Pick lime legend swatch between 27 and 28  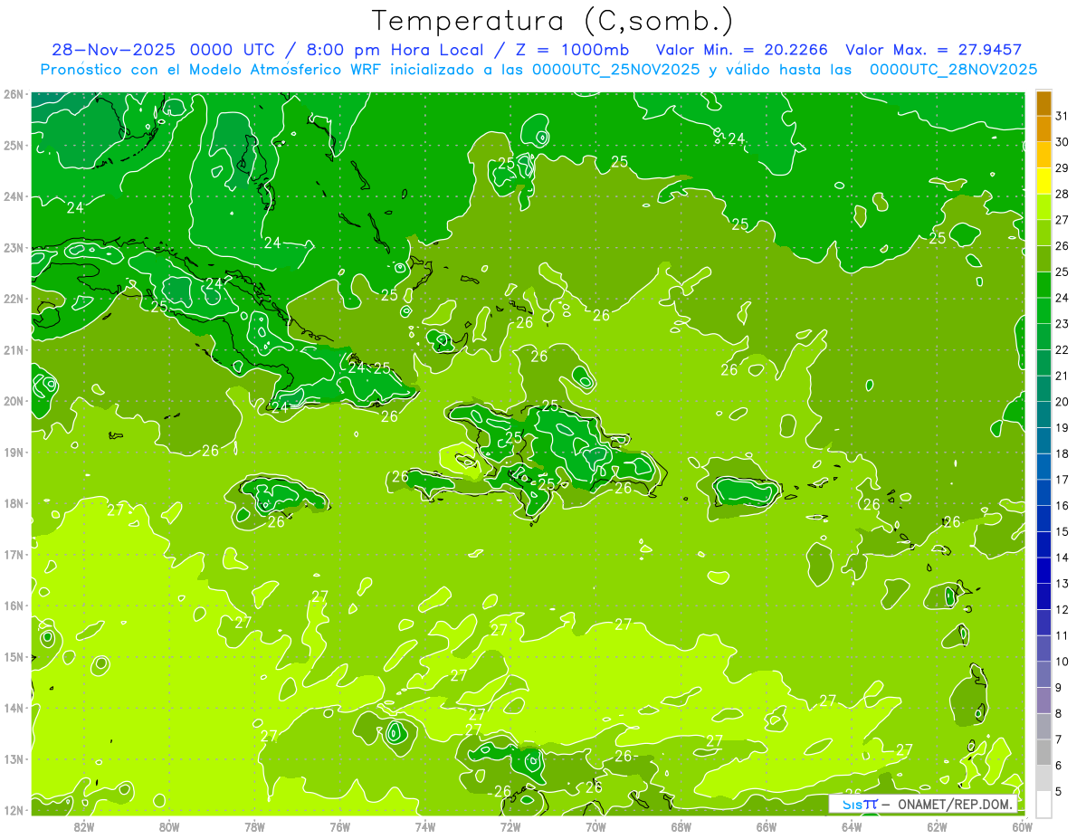click(1043, 207)
